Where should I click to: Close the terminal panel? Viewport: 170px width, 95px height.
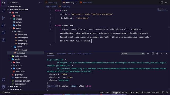pos(166,54)
